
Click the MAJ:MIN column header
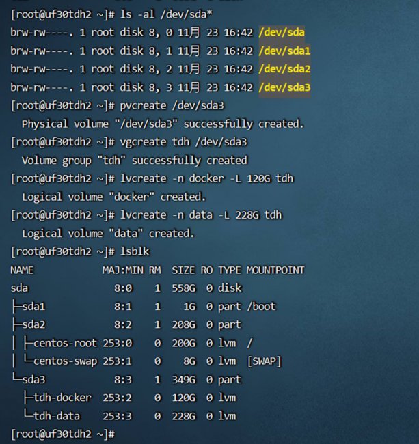click(x=123, y=270)
